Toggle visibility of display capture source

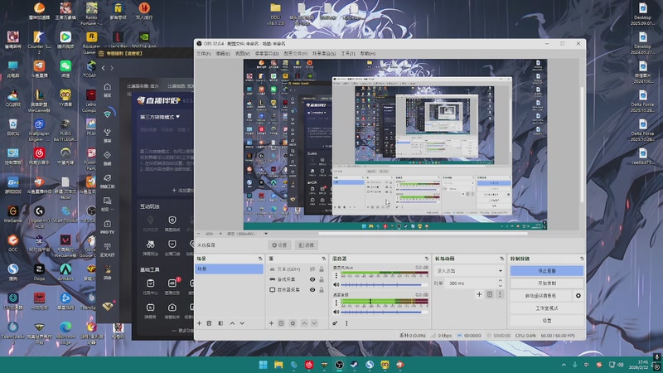312,289
